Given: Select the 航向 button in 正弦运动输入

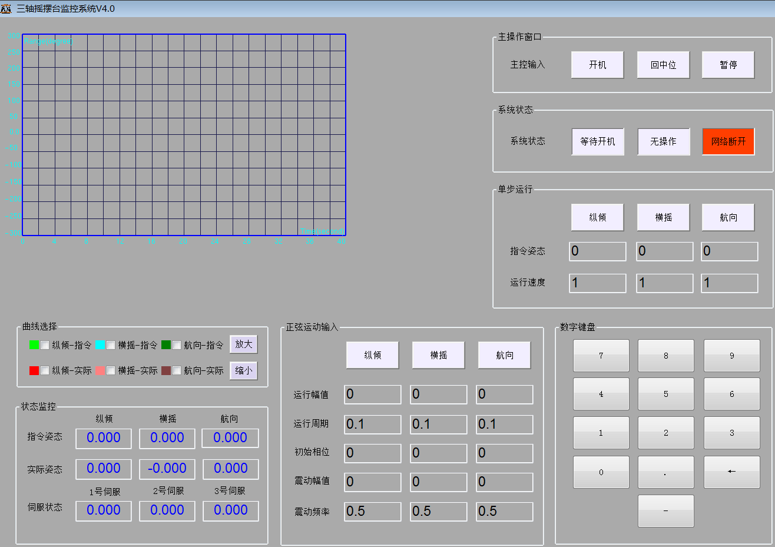Looking at the screenshot, I should (x=504, y=355).
